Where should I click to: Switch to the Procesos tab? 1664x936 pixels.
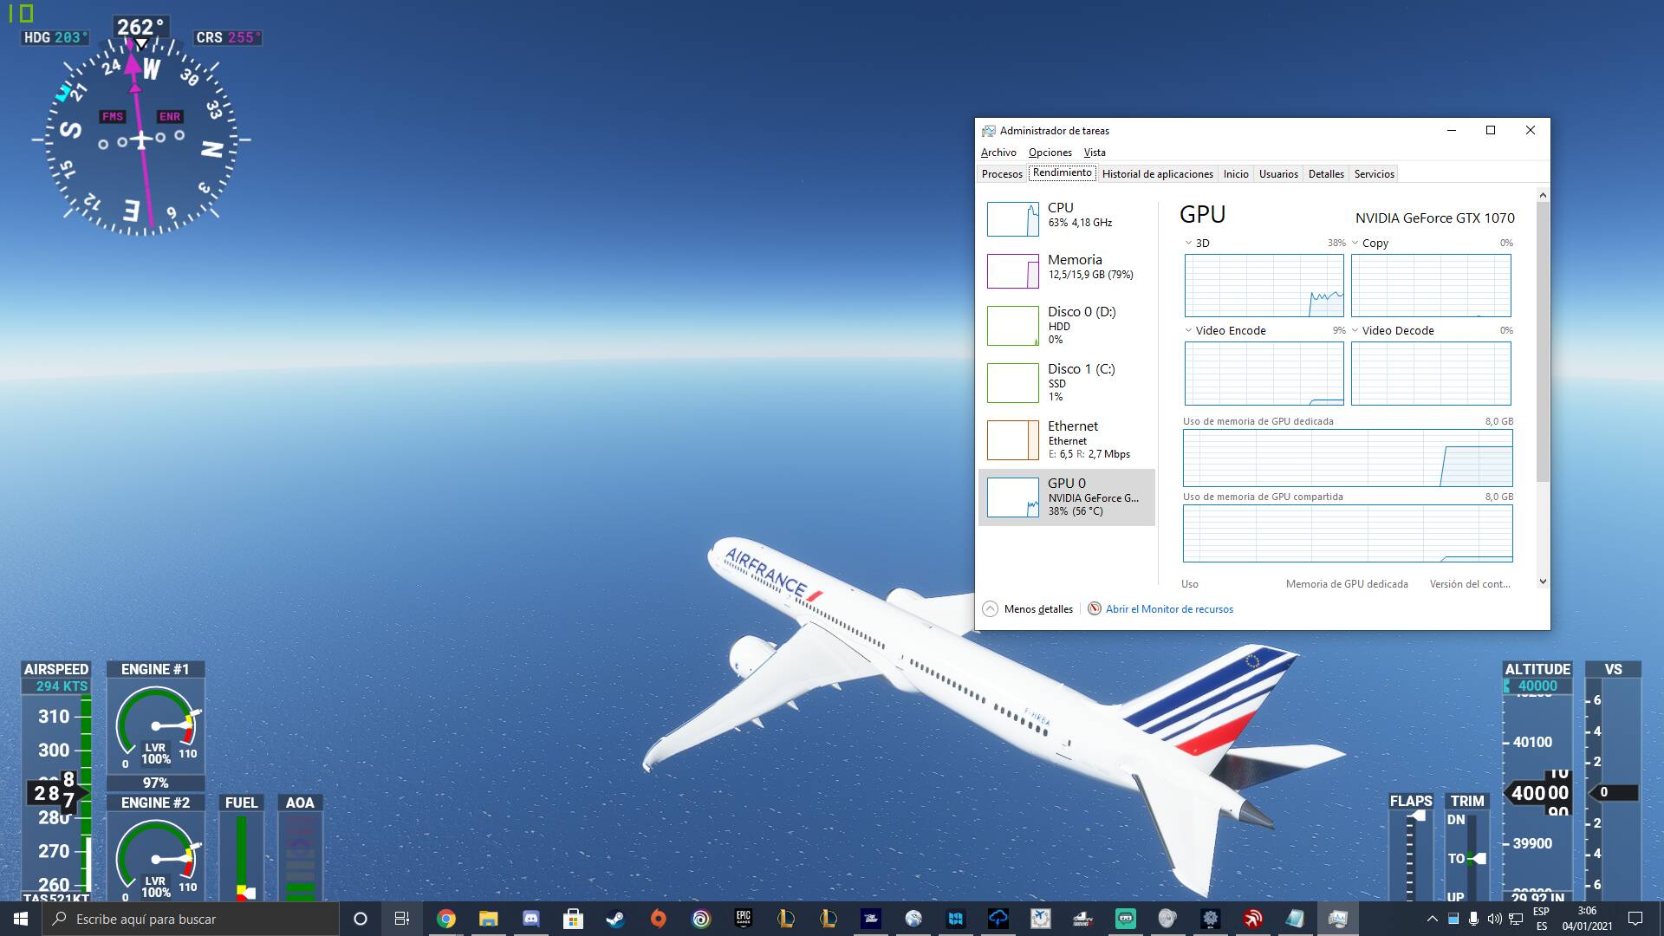click(1002, 173)
